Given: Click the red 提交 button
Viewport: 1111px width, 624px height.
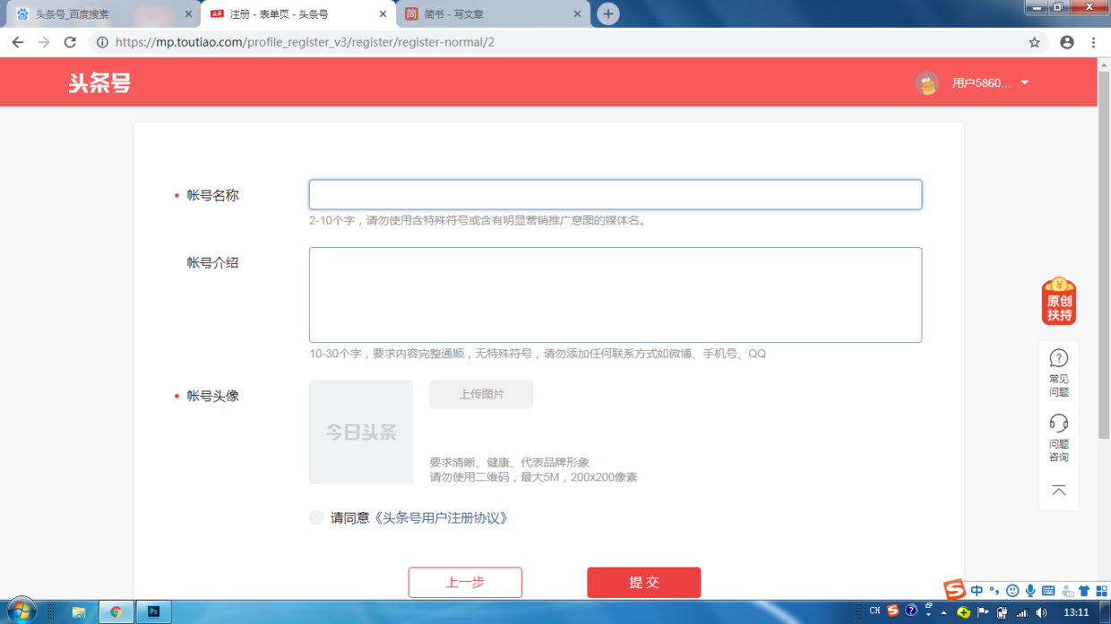Looking at the screenshot, I should click(x=644, y=583).
